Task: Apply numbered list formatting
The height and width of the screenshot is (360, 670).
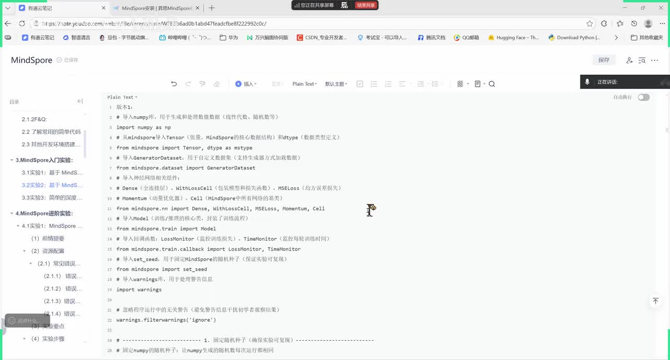Action: [x=388, y=84]
